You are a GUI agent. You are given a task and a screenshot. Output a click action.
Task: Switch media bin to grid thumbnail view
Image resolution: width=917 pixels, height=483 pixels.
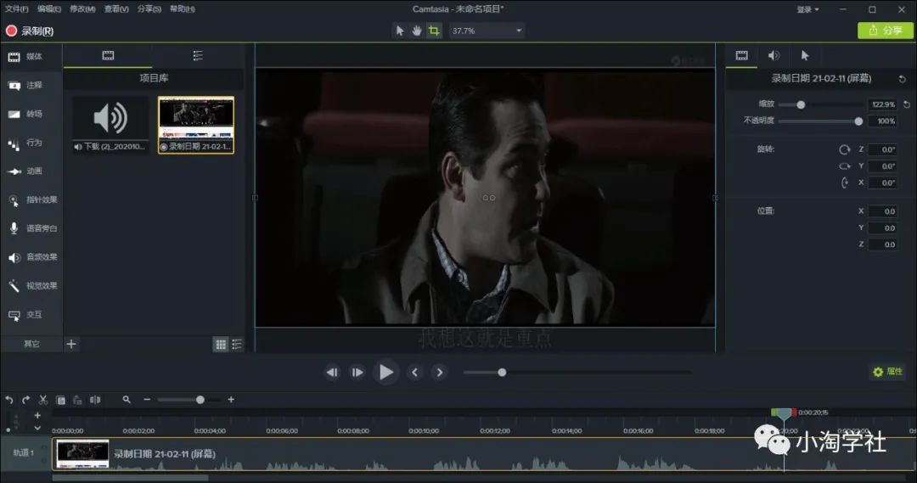click(x=221, y=344)
